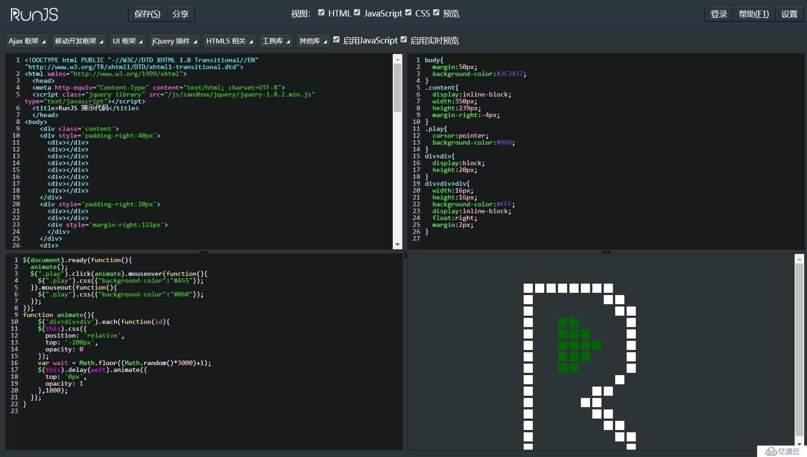This screenshot has height=457, width=807.
Task: Click the animate(); line in JavaScript editor
Action: [x=49, y=267]
